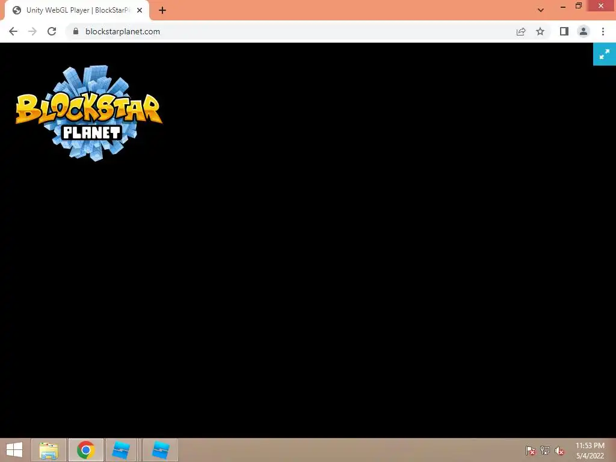Open Action Center flag icon

[x=531, y=450]
